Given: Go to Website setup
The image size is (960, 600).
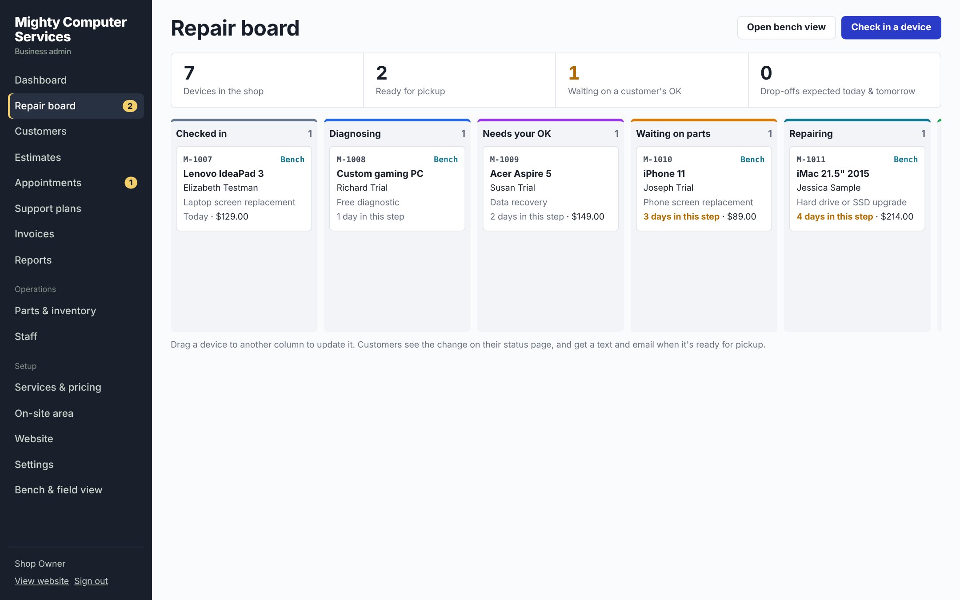Looking at the screenshot, I should coord(76,439).
